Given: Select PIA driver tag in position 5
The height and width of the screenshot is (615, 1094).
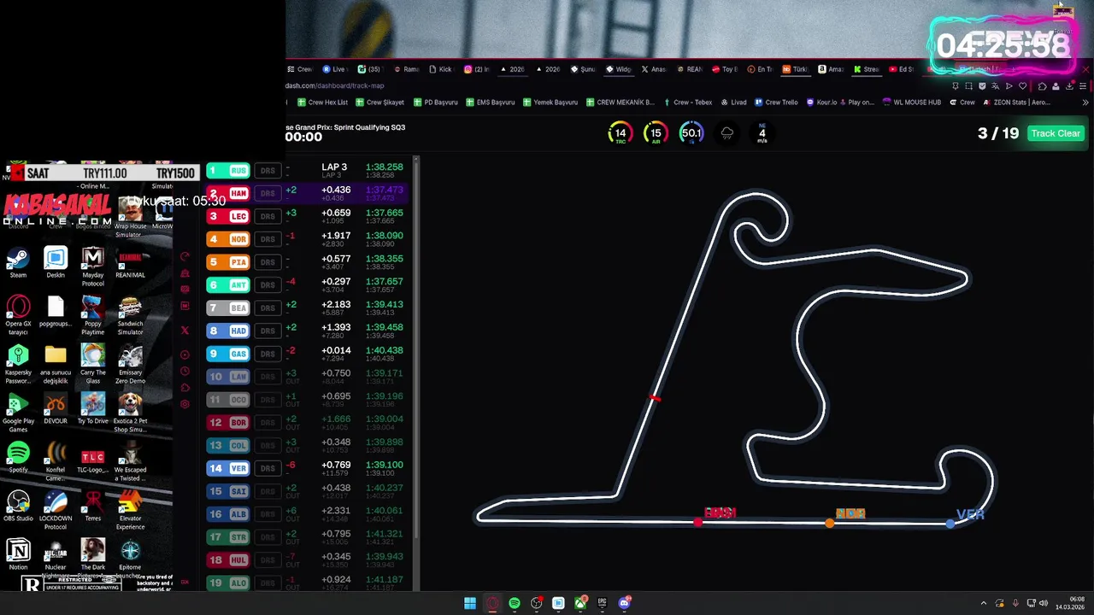Looking at the screenshot, I should [x=228, y=262].
